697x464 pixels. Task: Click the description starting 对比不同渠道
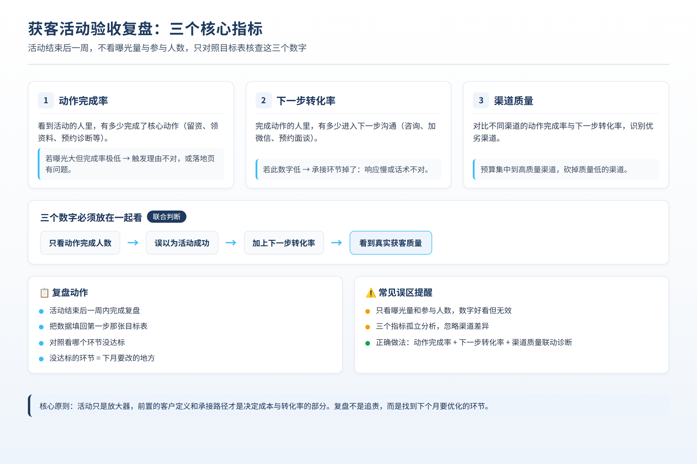pyautogui.click(x=563, y=132)
